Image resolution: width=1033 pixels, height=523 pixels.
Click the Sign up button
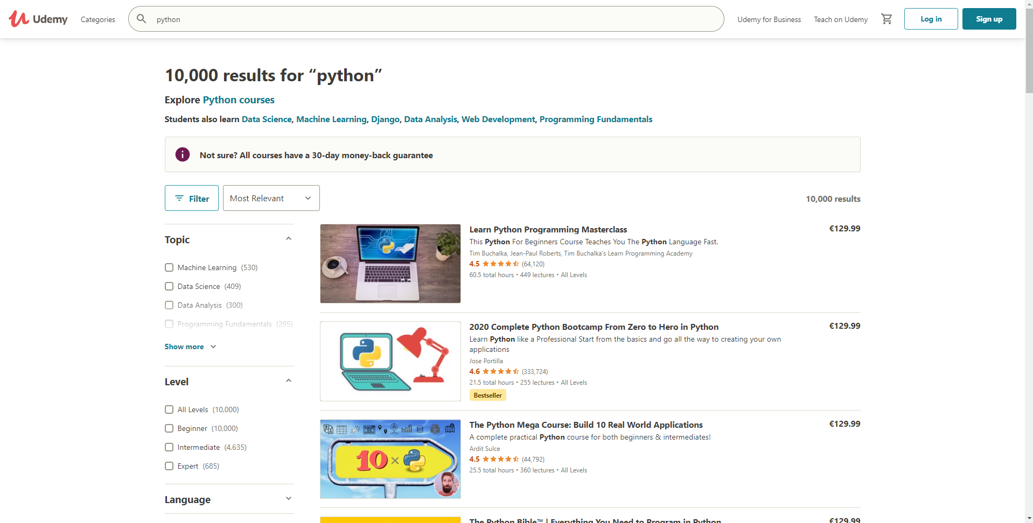989,19
